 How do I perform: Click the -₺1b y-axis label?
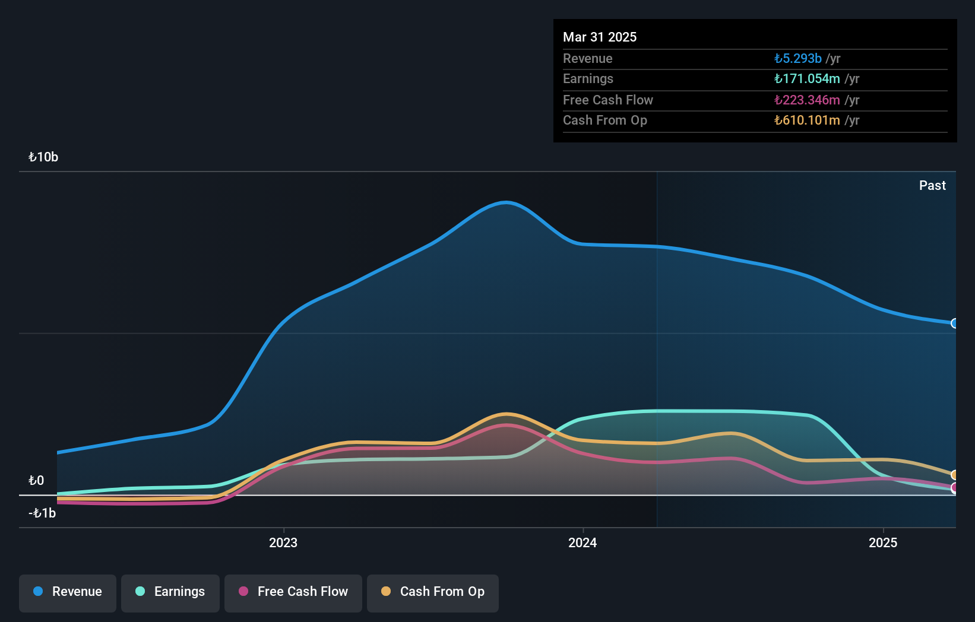42,513
